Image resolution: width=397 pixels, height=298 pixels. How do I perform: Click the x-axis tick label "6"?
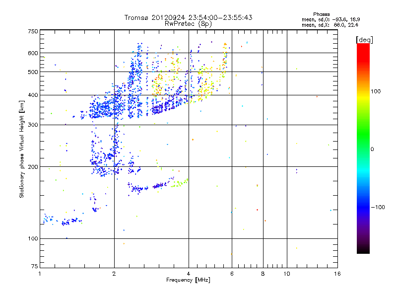(232, 274)
